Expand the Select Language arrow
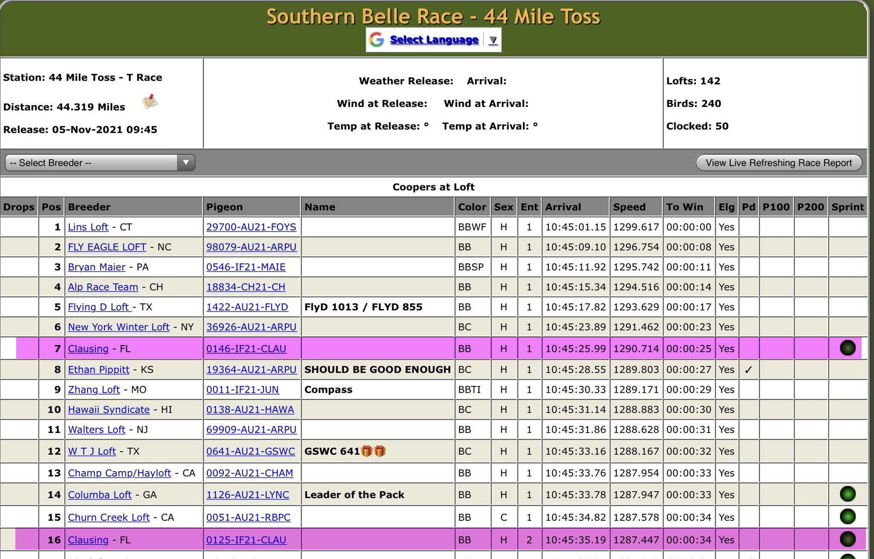Screen dimensions: 874x559 click(493, 40)
